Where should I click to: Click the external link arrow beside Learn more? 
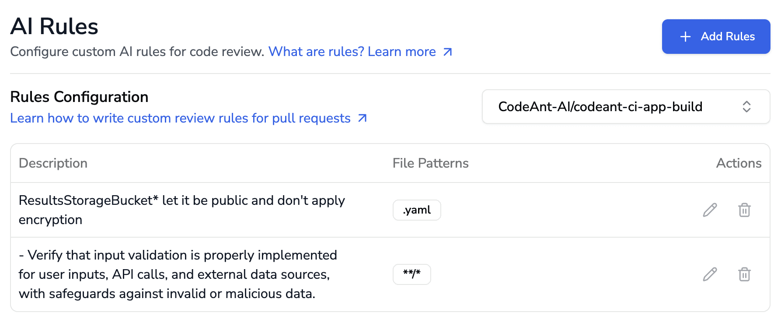tap(447, 52)
